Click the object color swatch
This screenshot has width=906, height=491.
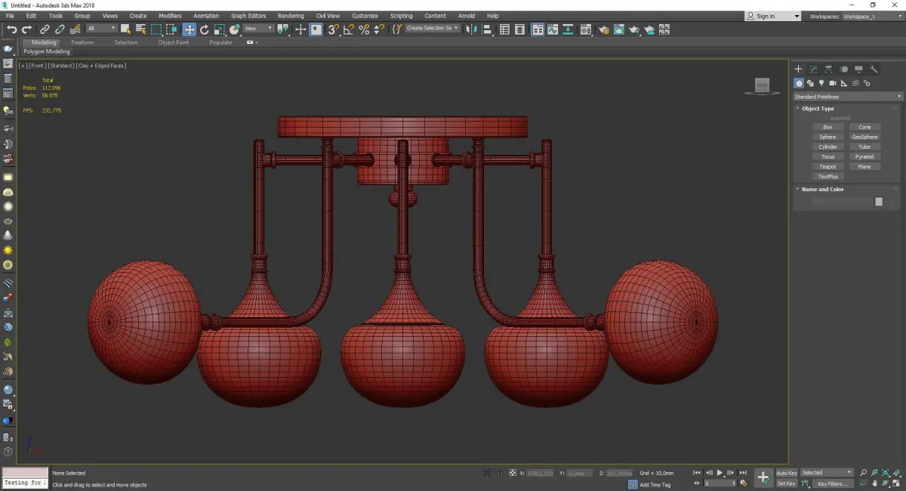(879, 202)
